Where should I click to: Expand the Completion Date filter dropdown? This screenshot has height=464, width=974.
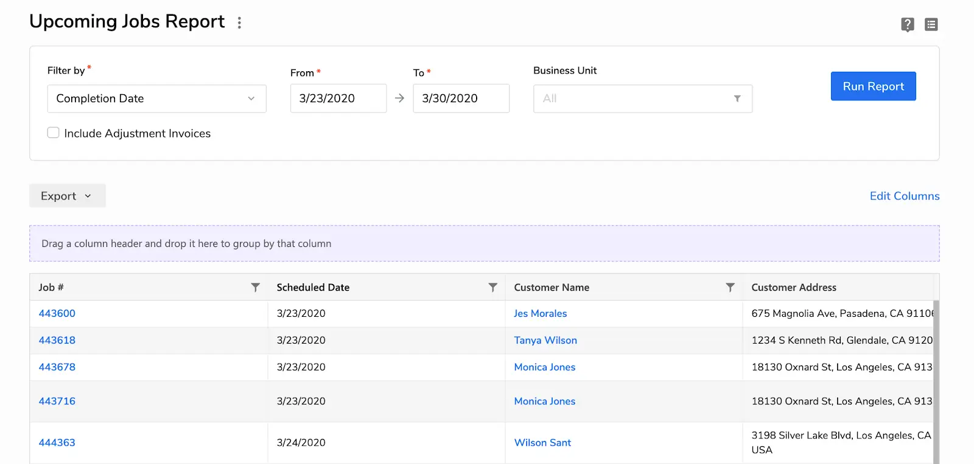point(156,99)
